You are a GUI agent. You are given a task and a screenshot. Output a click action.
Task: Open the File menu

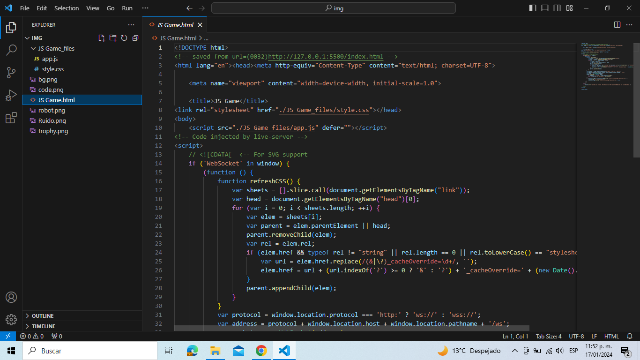[24, 8]
